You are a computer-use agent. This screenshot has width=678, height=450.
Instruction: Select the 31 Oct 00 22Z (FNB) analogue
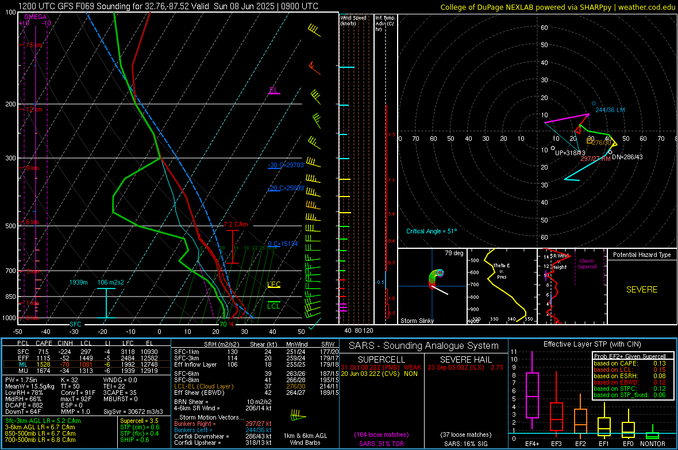[381, 367]
